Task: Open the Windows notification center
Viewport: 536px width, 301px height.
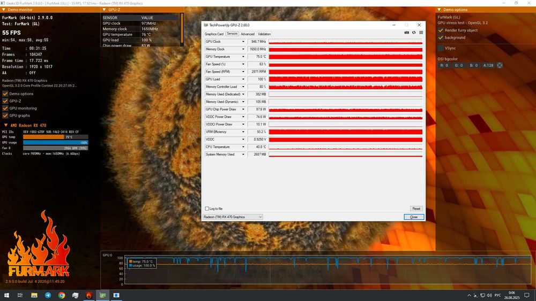Action: (x=527, y=295)
